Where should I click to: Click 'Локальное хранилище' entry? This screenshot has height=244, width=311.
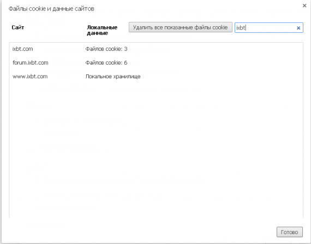click(x=113, y=77)
